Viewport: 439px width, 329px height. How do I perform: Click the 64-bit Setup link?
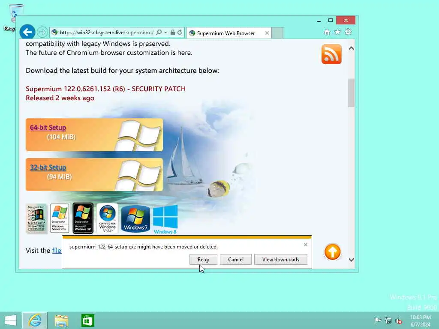48,128
